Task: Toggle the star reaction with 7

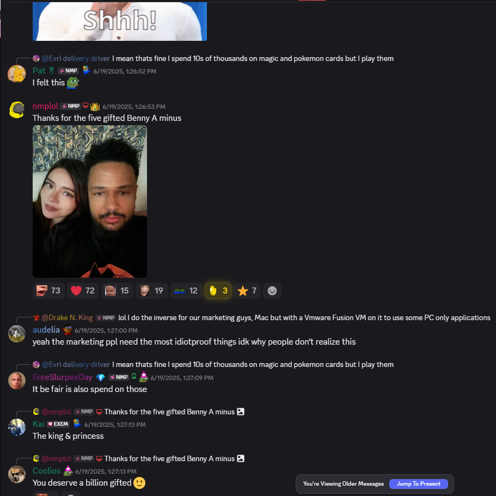Action: (x=247, y=290)
